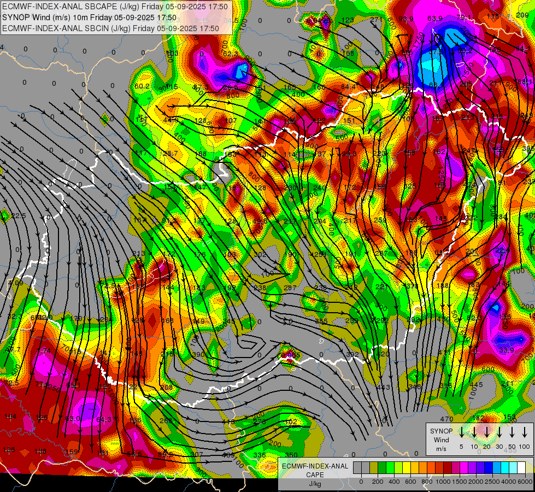Click the '33.9' value in the blue cell

[507, 350]
